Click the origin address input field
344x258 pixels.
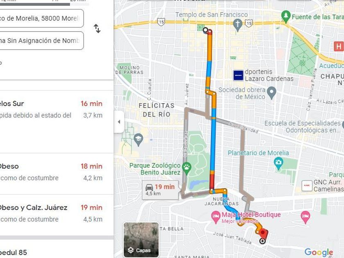[42, 18]
